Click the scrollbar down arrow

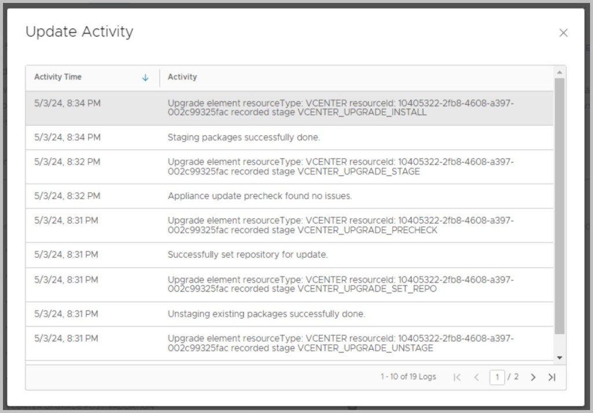point(559,358)
